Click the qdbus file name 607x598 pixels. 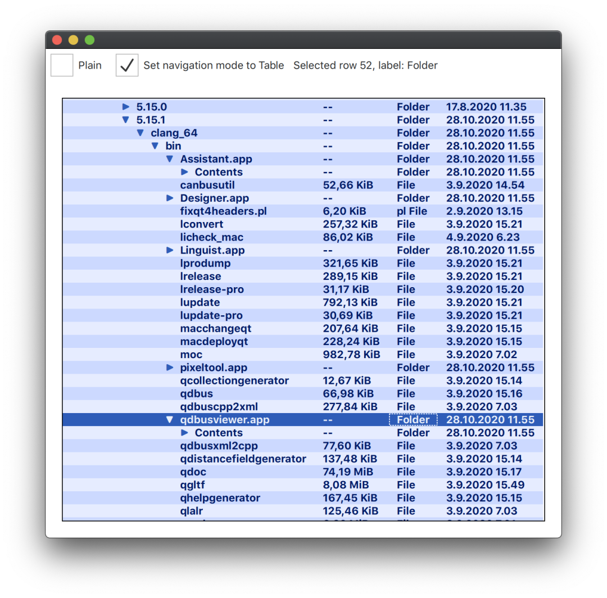point(197,393)
